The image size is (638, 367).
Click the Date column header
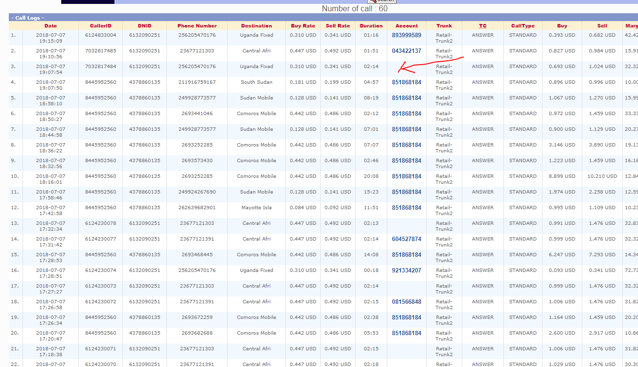point(50,26)
